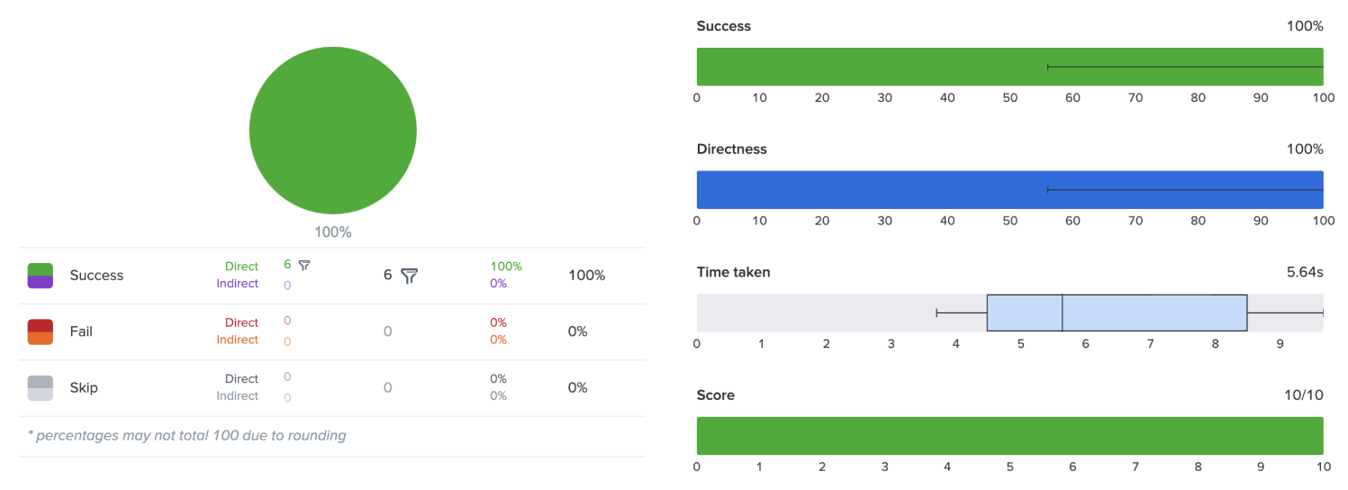Click the larger filter icon beside total successes
This screenshot has height=490, width=1348.
pyautogui.click(x=410, y=276)
